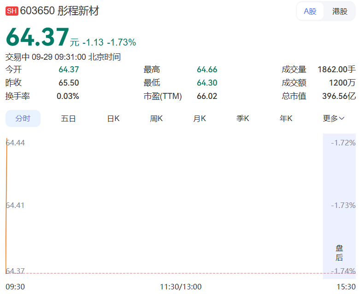The width and height of the screenshot is (359, 294).
Task: View the 年K yearly chart tab
Action: click(x=286, y=118)
